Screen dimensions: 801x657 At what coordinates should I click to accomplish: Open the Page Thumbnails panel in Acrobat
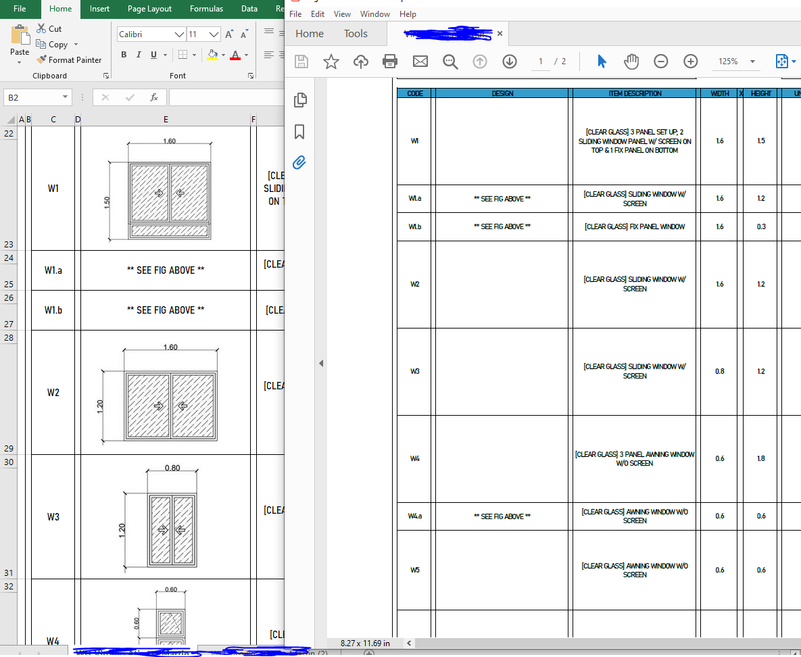(300, 99)
